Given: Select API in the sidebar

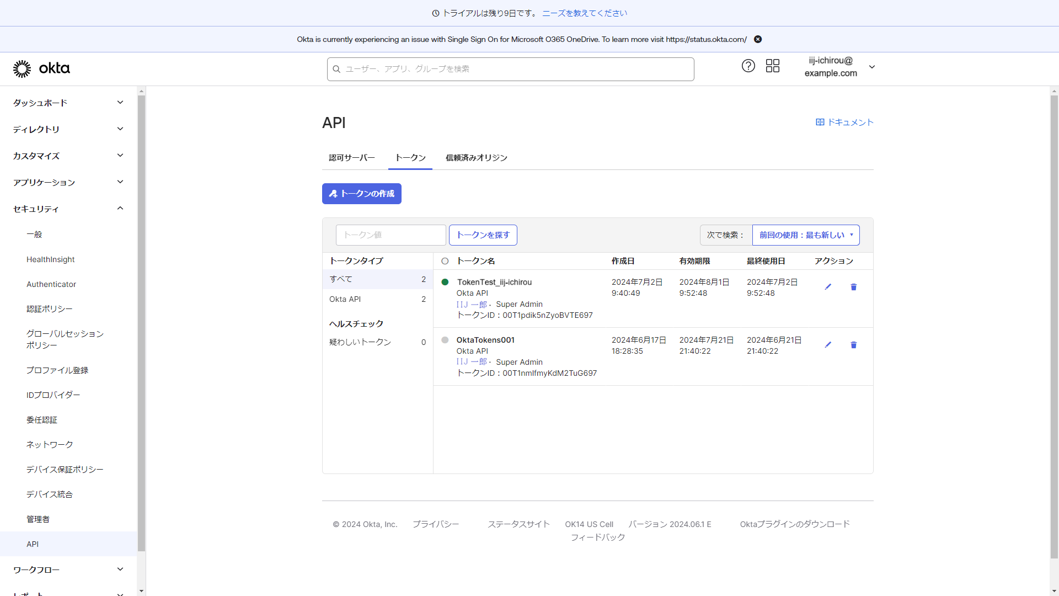Looking at the screenshot, I should point(68,544).
